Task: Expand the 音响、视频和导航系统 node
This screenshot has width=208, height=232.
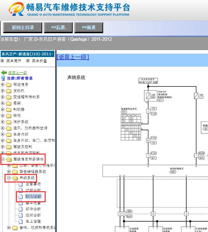Action: point(9,228)
